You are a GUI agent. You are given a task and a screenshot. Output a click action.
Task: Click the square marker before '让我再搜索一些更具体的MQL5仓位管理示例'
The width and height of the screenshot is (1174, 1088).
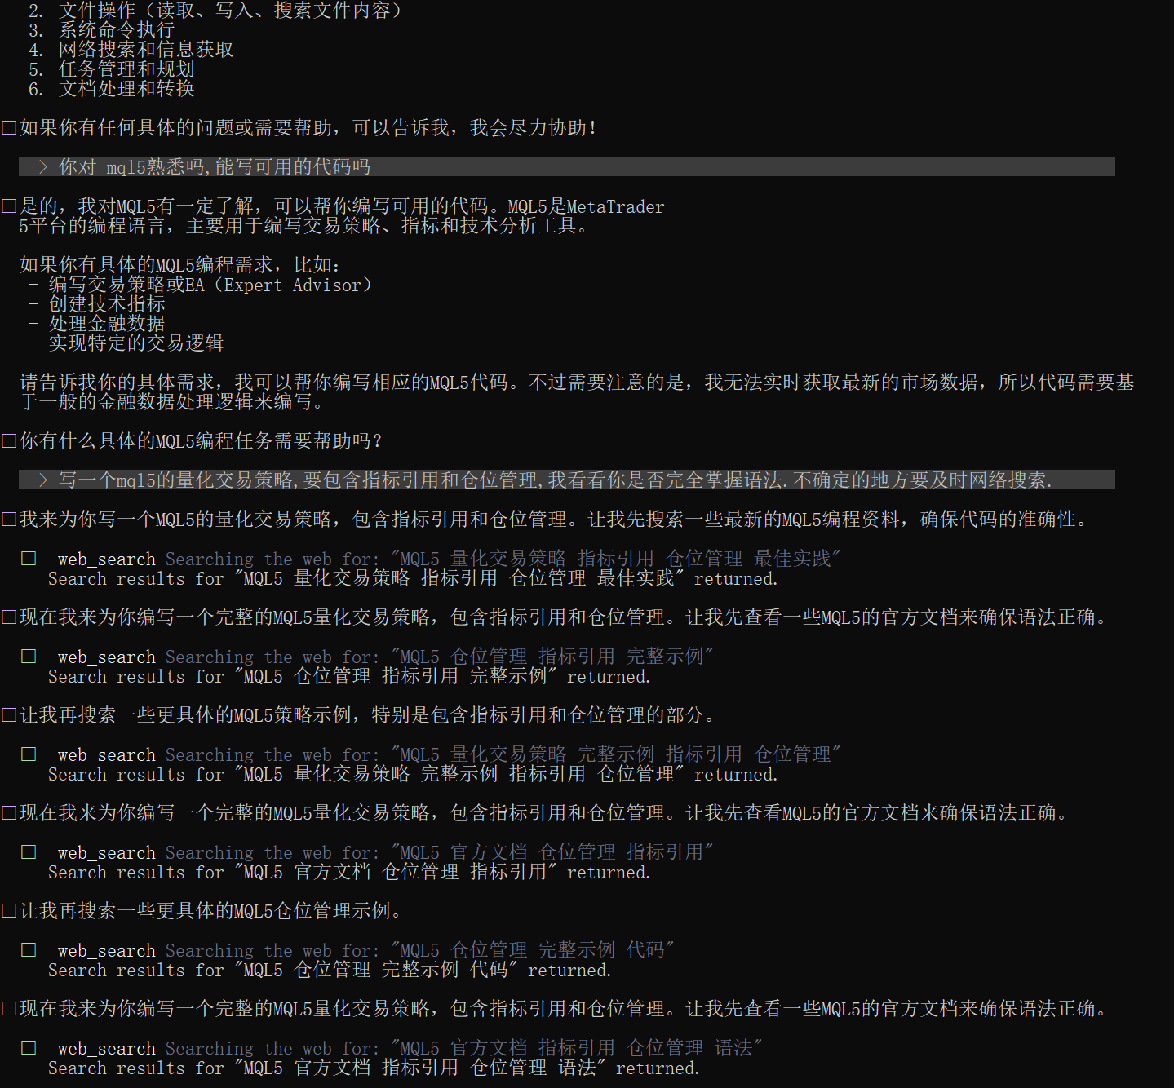tap(9, 911)
